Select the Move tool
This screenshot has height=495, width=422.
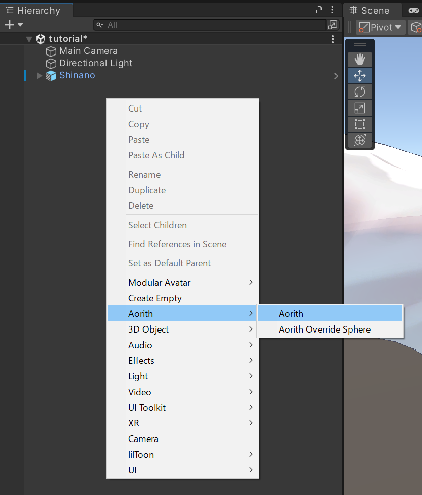(x=359, y=75)
